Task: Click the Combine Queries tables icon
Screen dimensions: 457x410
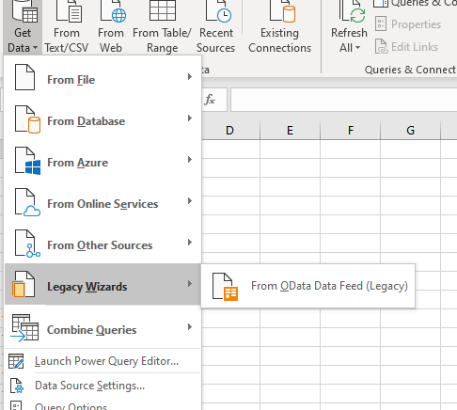Action: (x=24, y=328)
